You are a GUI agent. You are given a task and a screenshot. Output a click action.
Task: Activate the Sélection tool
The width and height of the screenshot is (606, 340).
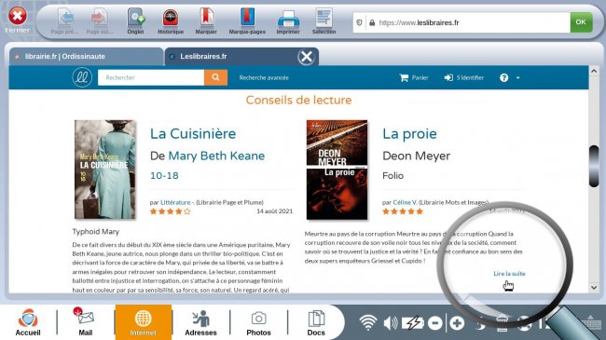(324, 18)
